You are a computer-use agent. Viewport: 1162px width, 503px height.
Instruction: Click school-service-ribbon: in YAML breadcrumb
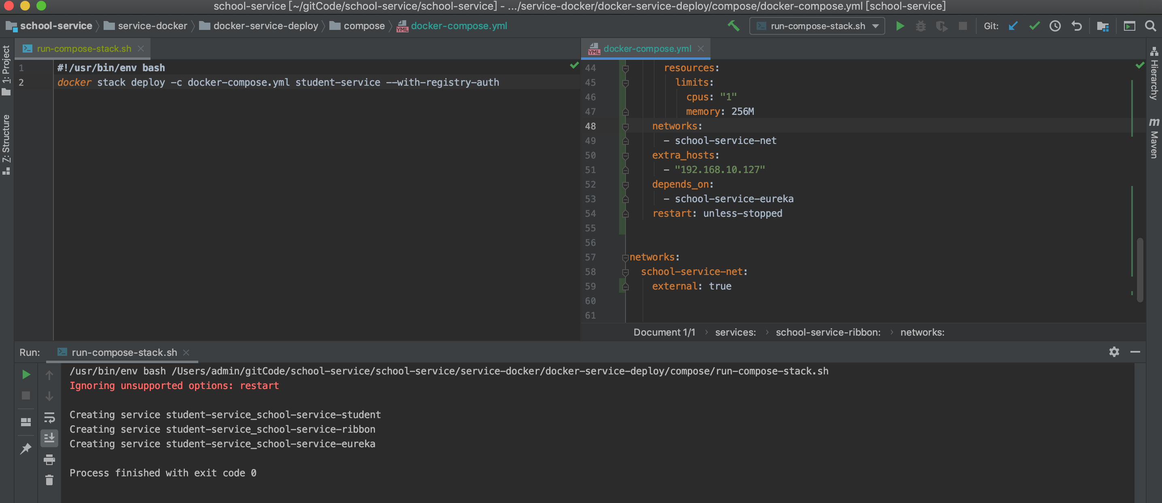tap(828, 332)
